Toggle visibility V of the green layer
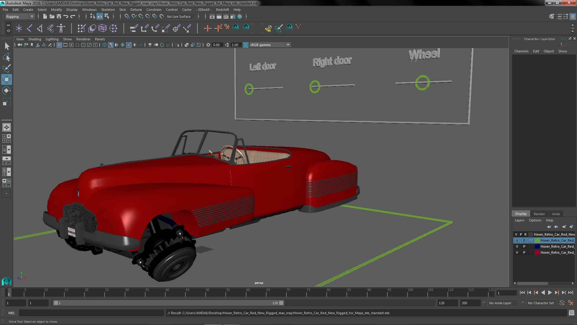The width and height of the screenshot is (577, 325). tap(517, 240)
